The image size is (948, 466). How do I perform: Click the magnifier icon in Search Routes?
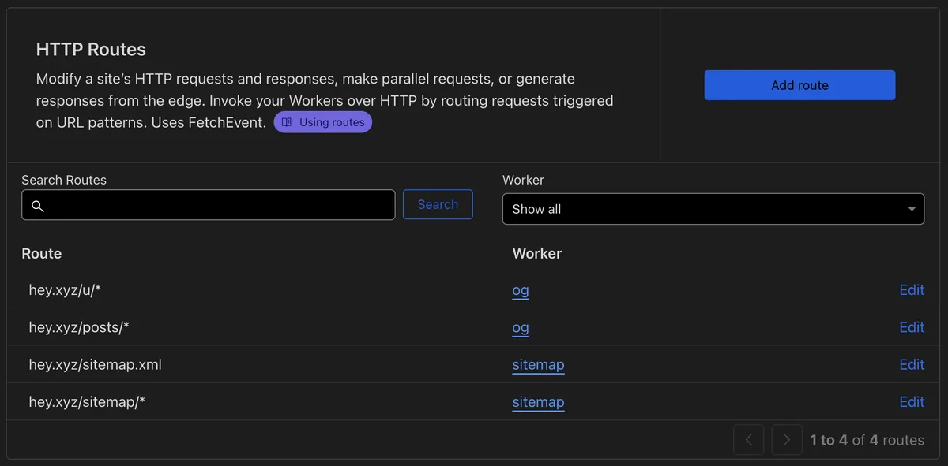pos(37,206)
